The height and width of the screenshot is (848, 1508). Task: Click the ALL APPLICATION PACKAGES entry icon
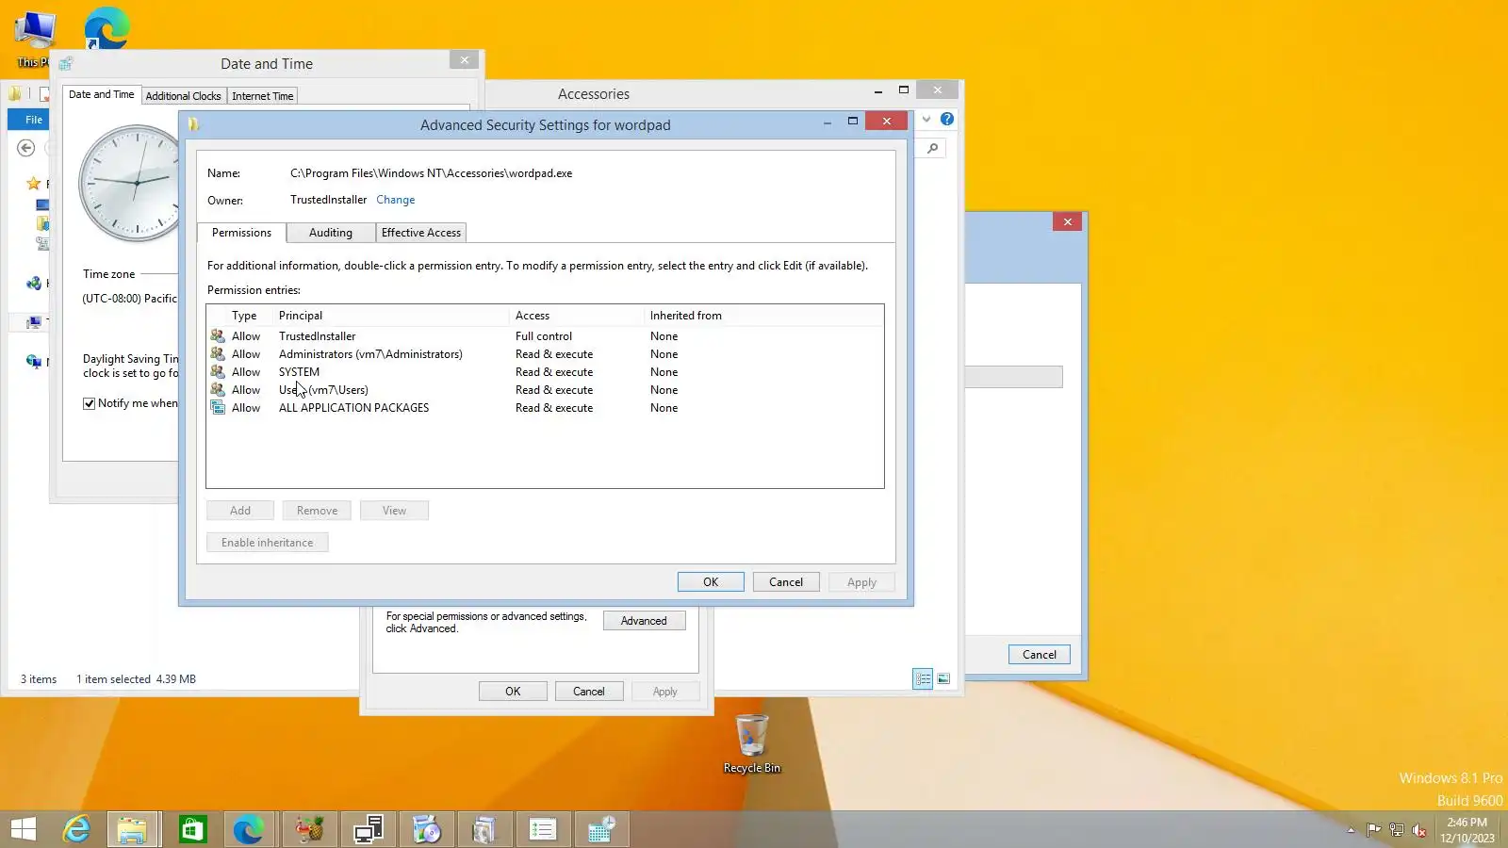click(x=218, y=408)
